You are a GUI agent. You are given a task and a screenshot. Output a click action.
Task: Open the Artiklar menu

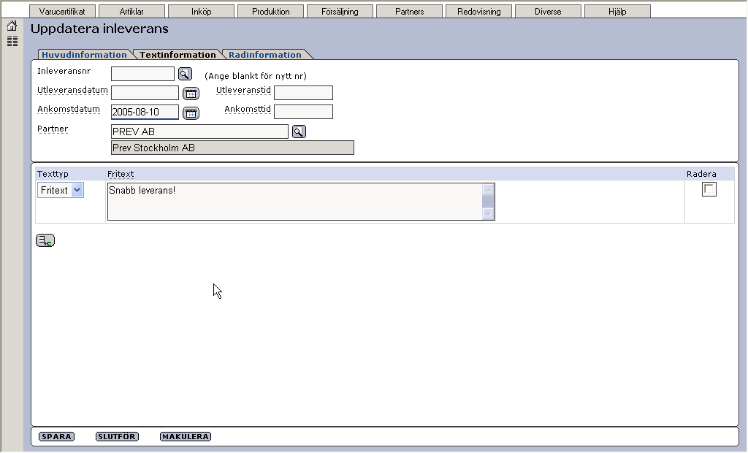click(131, 12)
